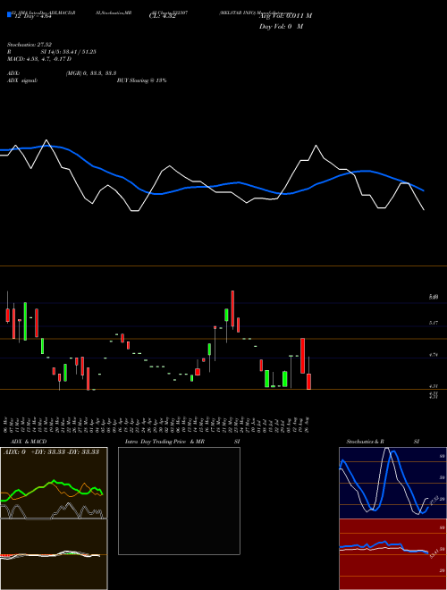Open the empty Intra Day Trading chart box
This screenshot has height=590, width=447.
click(x=179, y=501)
